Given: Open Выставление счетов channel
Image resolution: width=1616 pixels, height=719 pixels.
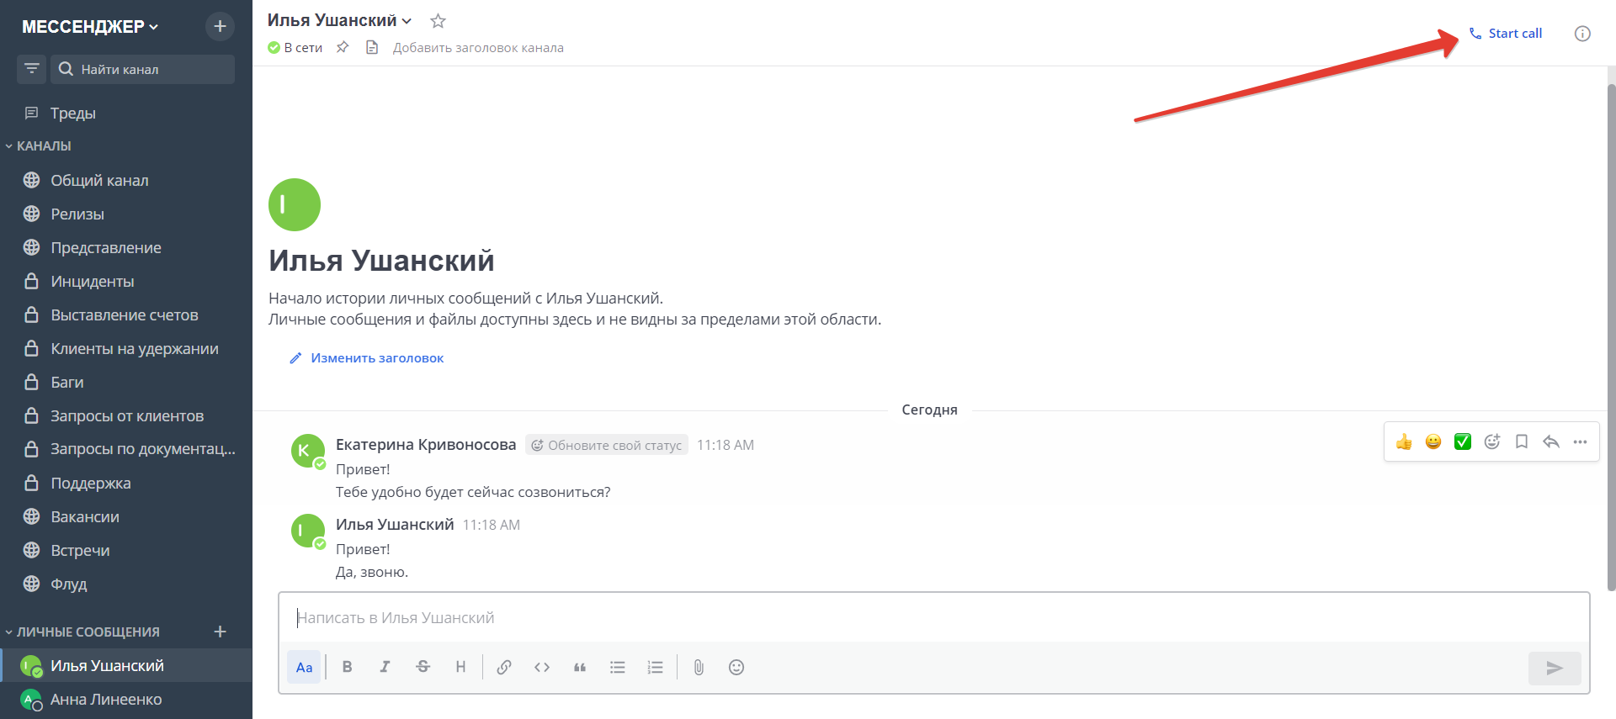Looking at the screenshot, I should click(126, 315).
